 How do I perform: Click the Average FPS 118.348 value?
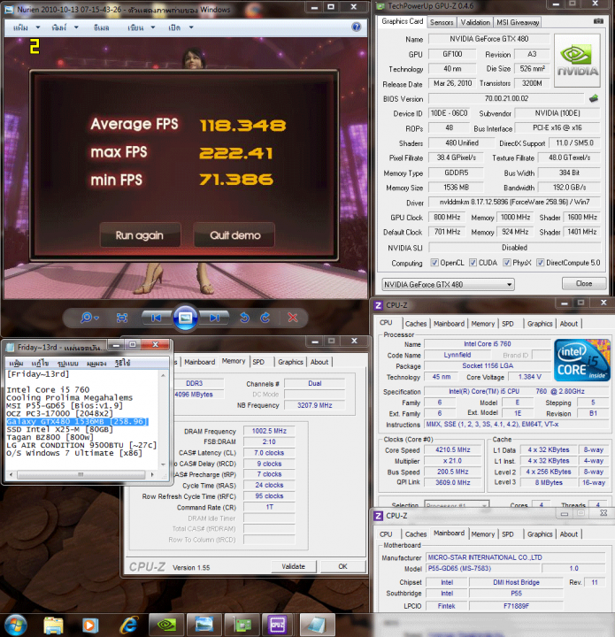point(243,126)
